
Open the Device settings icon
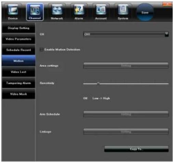pos(13,12)
